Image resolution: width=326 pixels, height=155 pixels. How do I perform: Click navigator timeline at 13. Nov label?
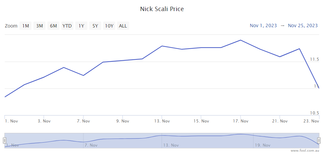171,145
